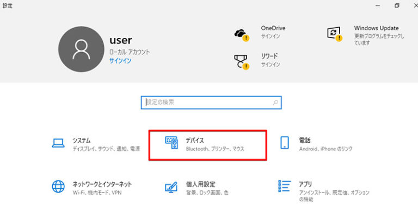Viewport: 418px width, 204px height.
Task: Open the リワード title text
Action: click(x=269, y=56)
